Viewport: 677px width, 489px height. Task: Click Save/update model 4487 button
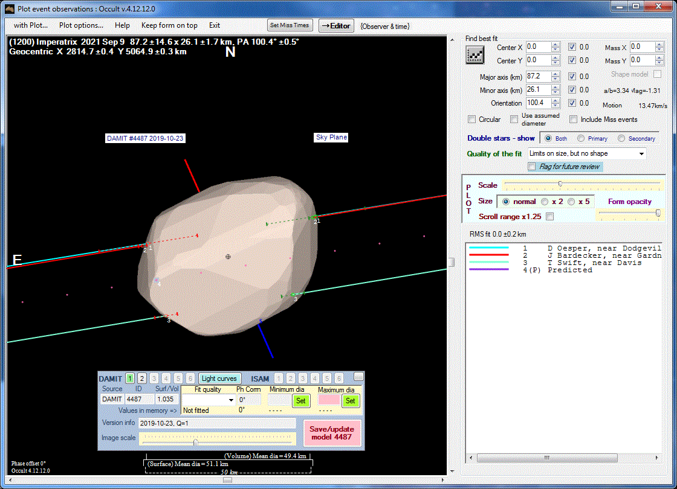pos(332,433)
